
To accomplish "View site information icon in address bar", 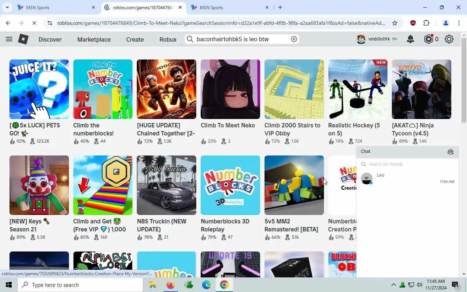I will [50, 23].
